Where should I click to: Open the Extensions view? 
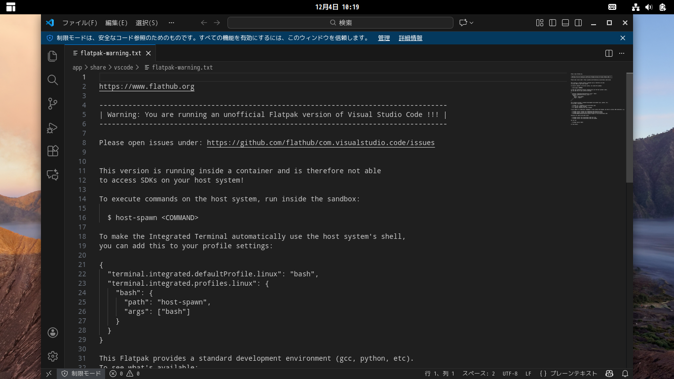pos(53,151)
